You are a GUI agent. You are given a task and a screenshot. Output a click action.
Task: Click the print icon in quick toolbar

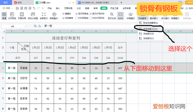pos(26,8)
